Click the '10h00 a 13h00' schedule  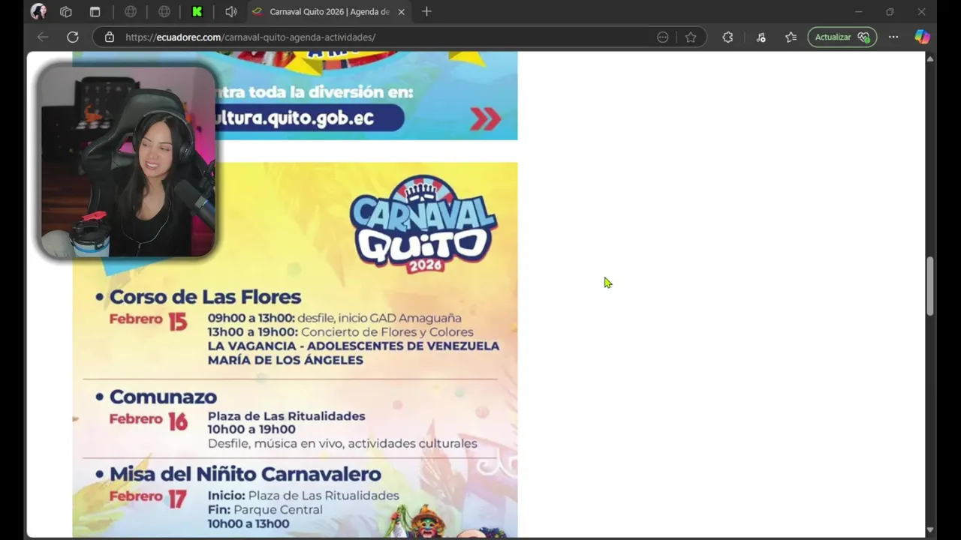(249, 524)
